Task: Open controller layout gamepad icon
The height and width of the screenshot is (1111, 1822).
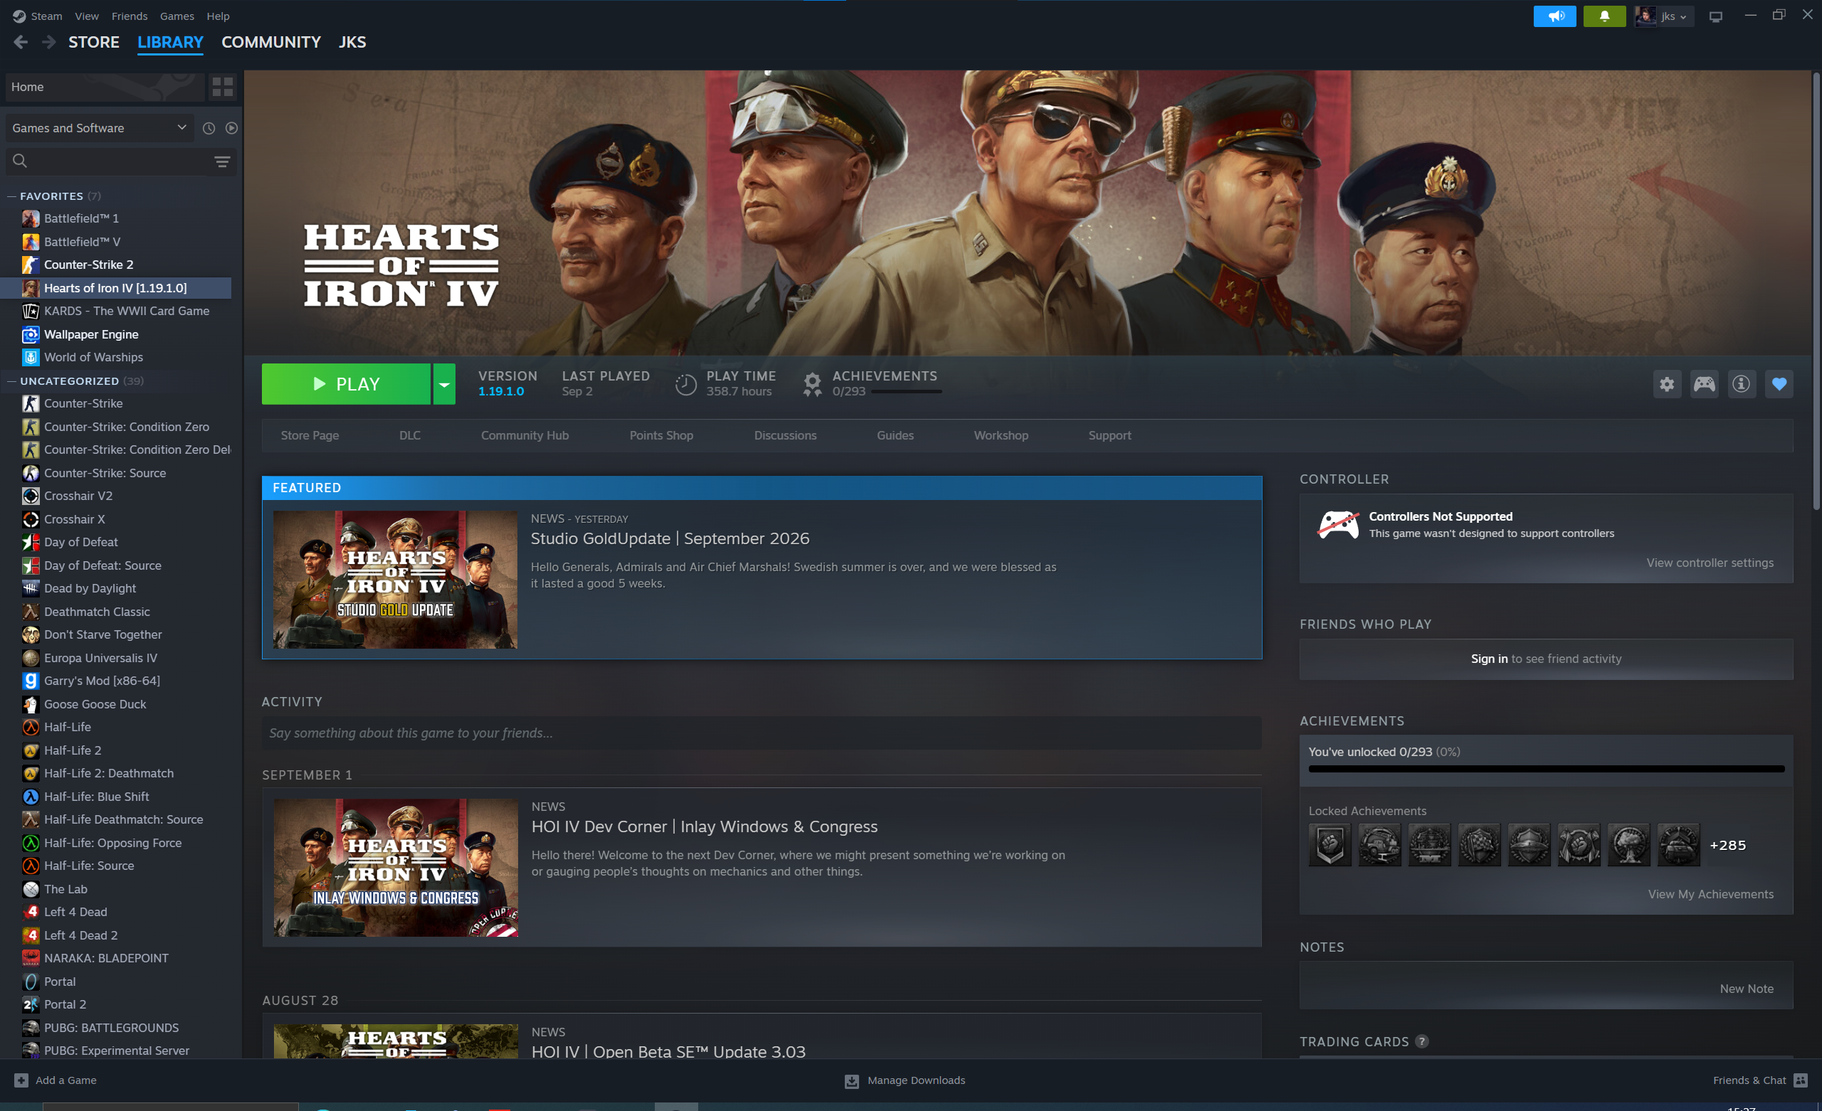Action: click(1704, 383)
